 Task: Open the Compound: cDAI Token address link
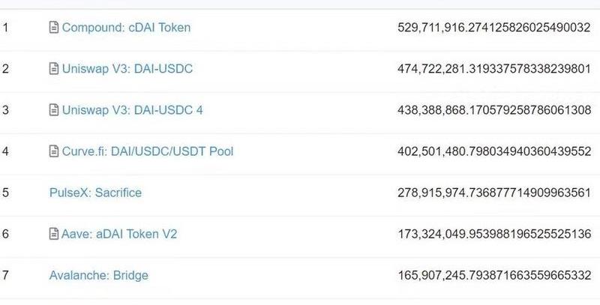pos(126,28)
